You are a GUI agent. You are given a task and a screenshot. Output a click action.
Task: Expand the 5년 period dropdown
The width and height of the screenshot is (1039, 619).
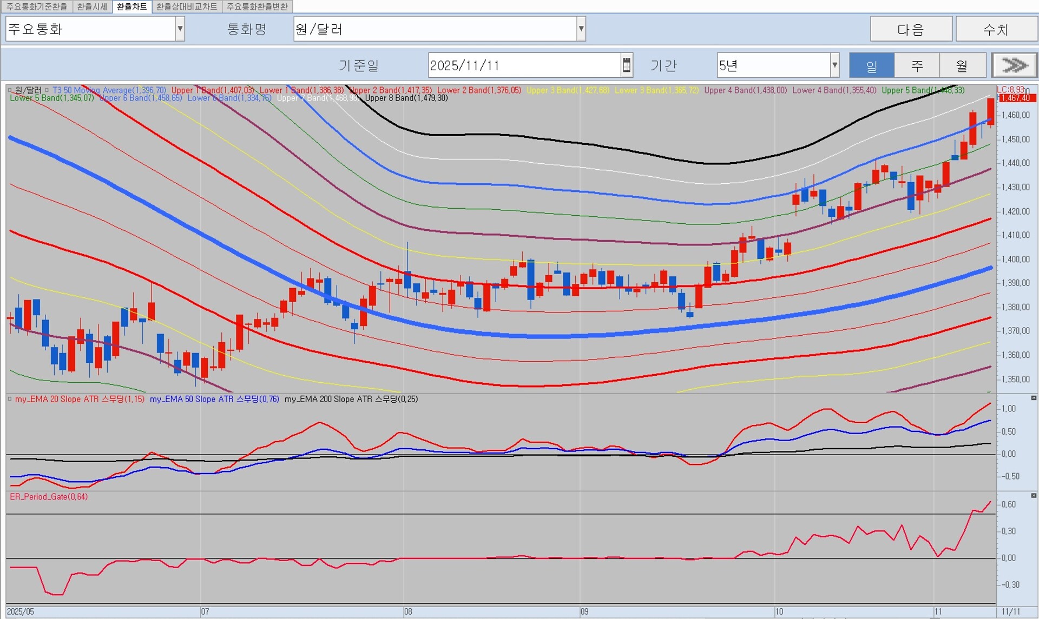click(834, 65)
